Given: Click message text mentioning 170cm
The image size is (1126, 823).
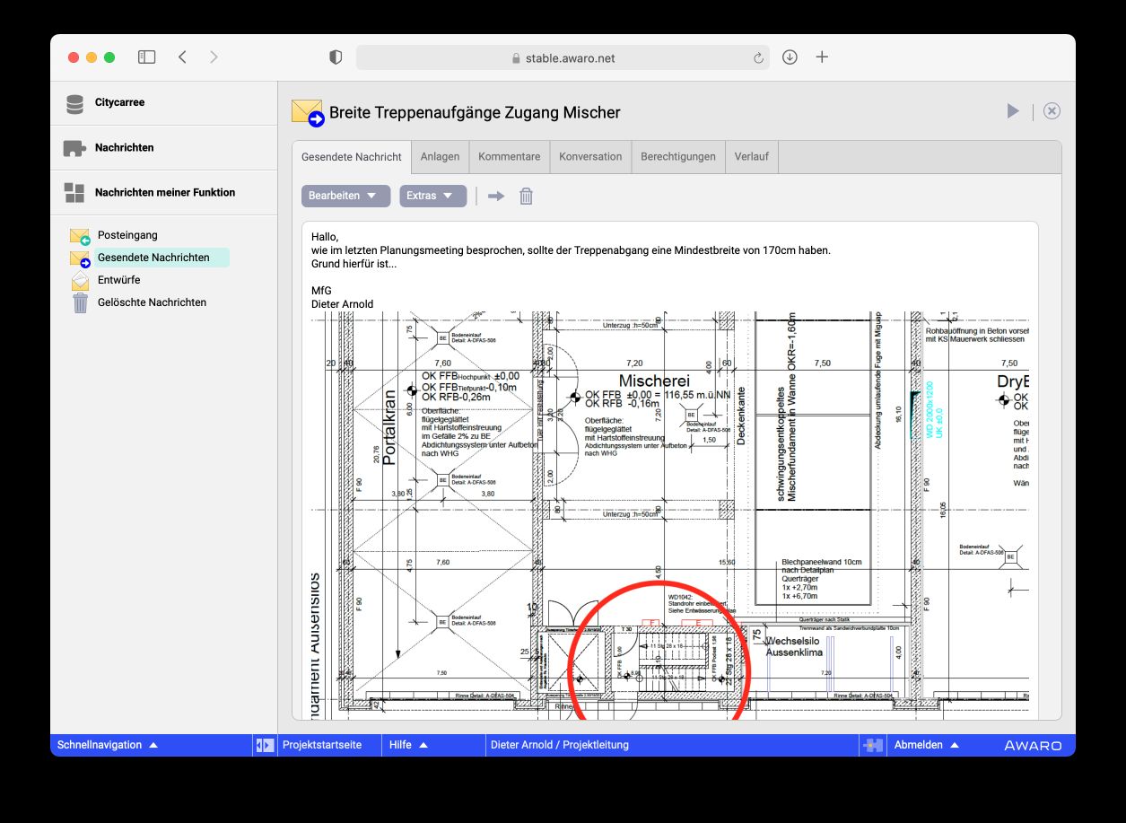Looking at the screenshot, I should coord(571,250).
